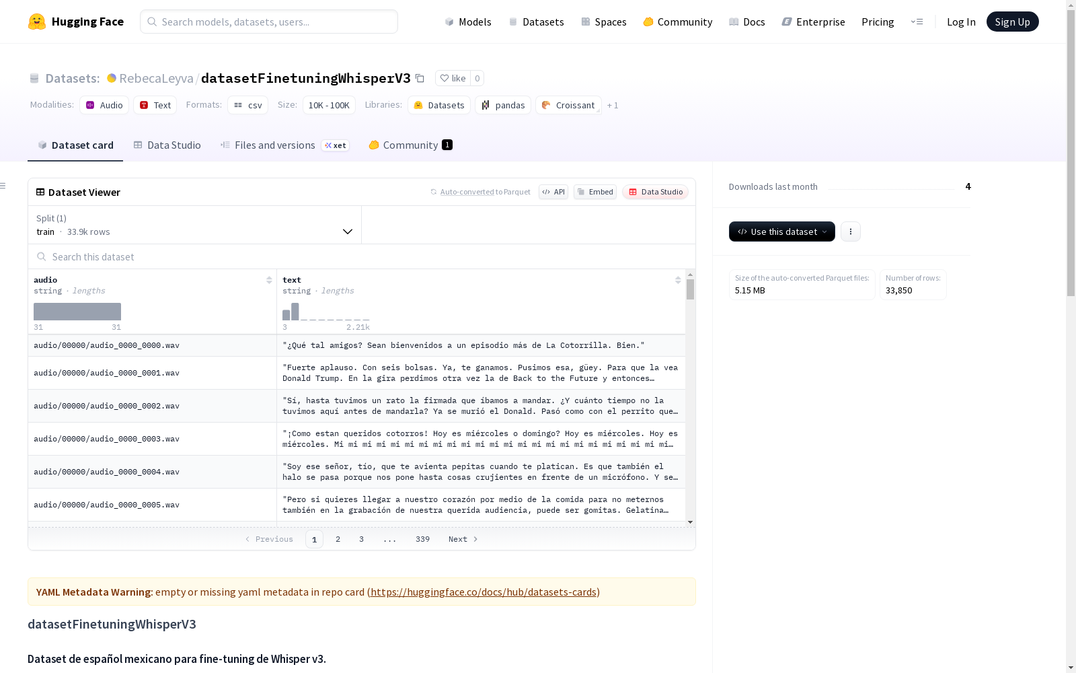The image size is (1076, 673).
Task: Click the Datasets breadcrumb label
Action: point(73,78)
